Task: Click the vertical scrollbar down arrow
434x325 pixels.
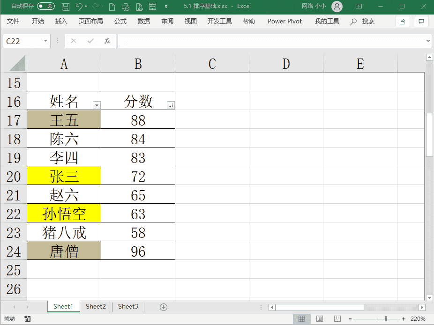Action: (x=429, y=298)
